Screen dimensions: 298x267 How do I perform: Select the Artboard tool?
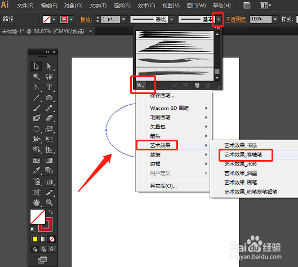pos(36,192)
